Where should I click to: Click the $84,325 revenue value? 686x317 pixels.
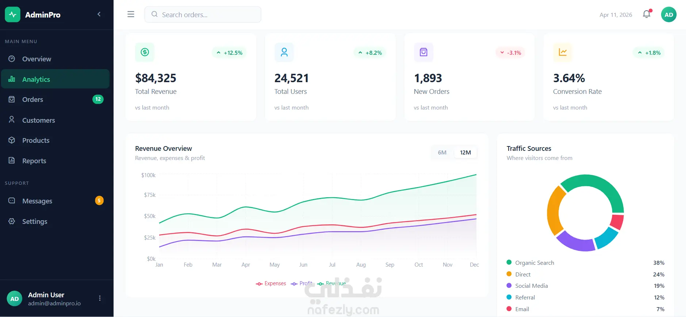[156, 78]
